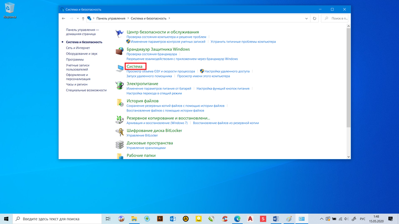Open Специальные возможности category
This screenshot has width=399, height=224.
click(86, 90)
